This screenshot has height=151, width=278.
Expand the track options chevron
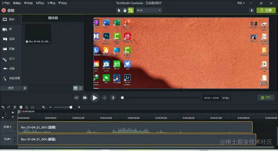point(13,117)
